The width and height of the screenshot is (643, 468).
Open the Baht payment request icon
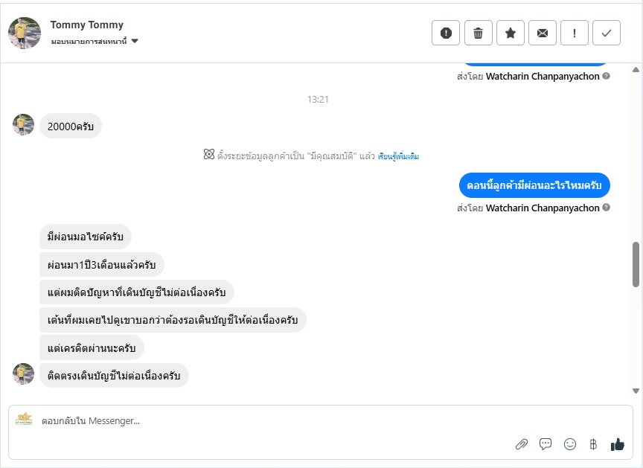[x=593, y=444]
